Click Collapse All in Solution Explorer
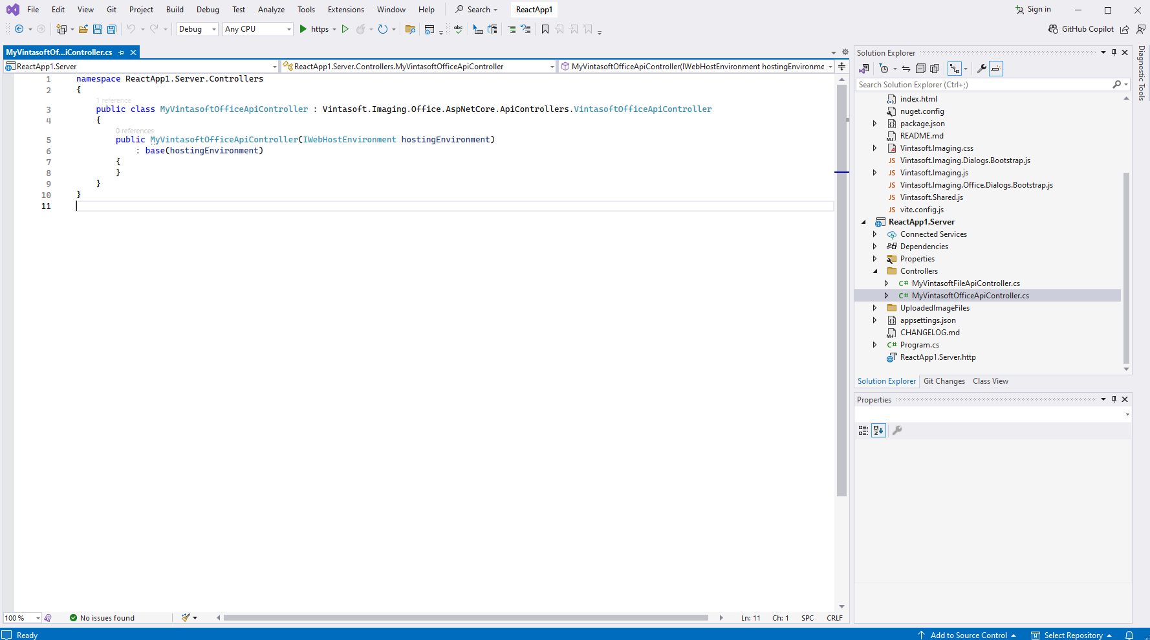1150x640 pixels. click(920, 69)
